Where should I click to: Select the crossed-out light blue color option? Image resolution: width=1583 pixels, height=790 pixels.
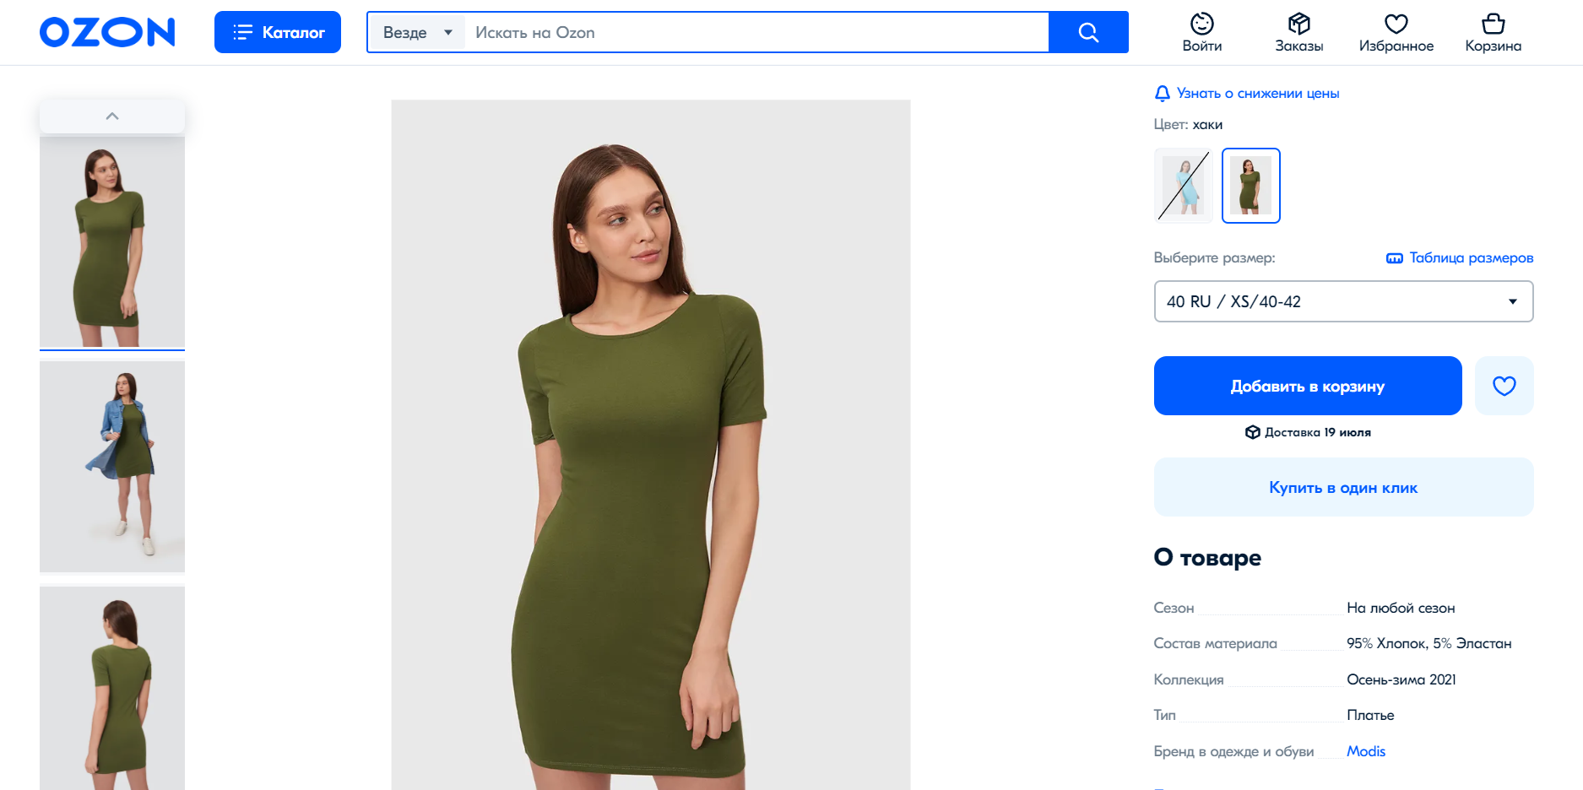(1183, 186)
